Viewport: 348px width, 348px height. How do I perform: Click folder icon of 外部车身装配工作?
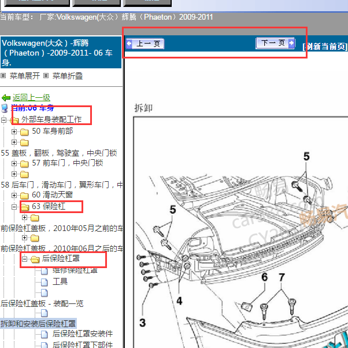click(14, 120)
